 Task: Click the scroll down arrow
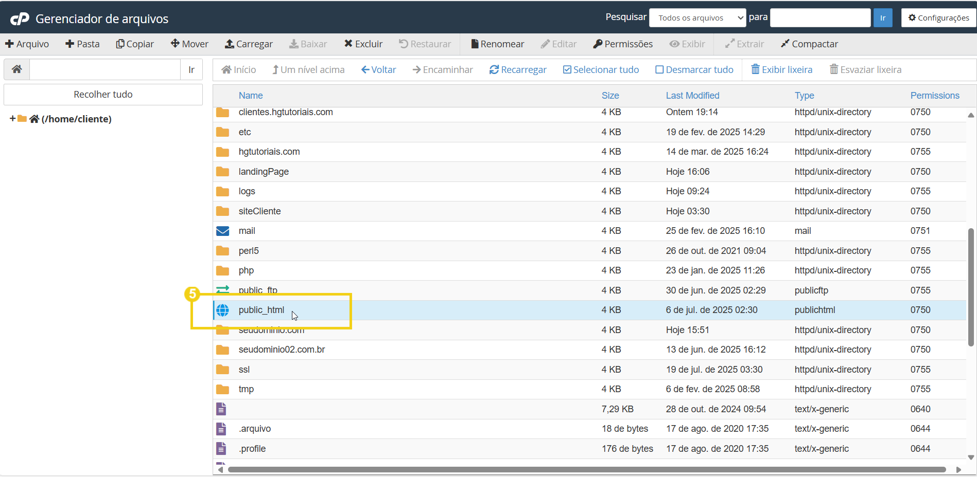(971, 457)
